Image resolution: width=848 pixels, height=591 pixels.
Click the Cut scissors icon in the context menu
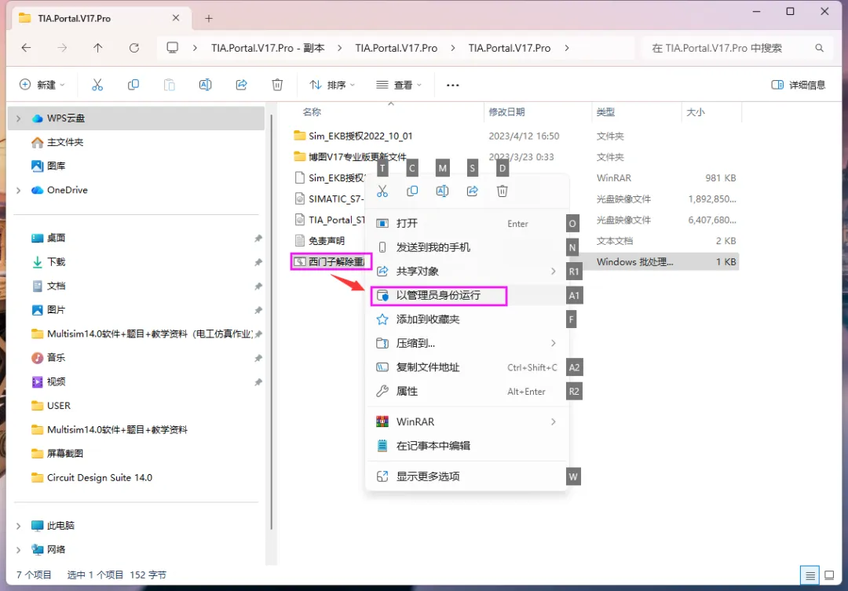(x=382, y=191)
